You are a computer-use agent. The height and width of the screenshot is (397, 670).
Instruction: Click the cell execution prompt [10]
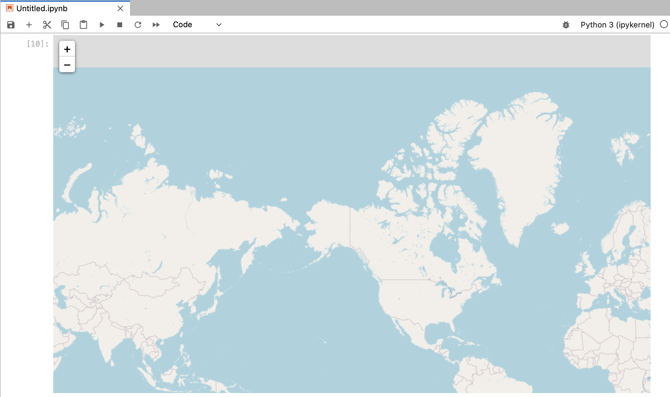point(37,44)
